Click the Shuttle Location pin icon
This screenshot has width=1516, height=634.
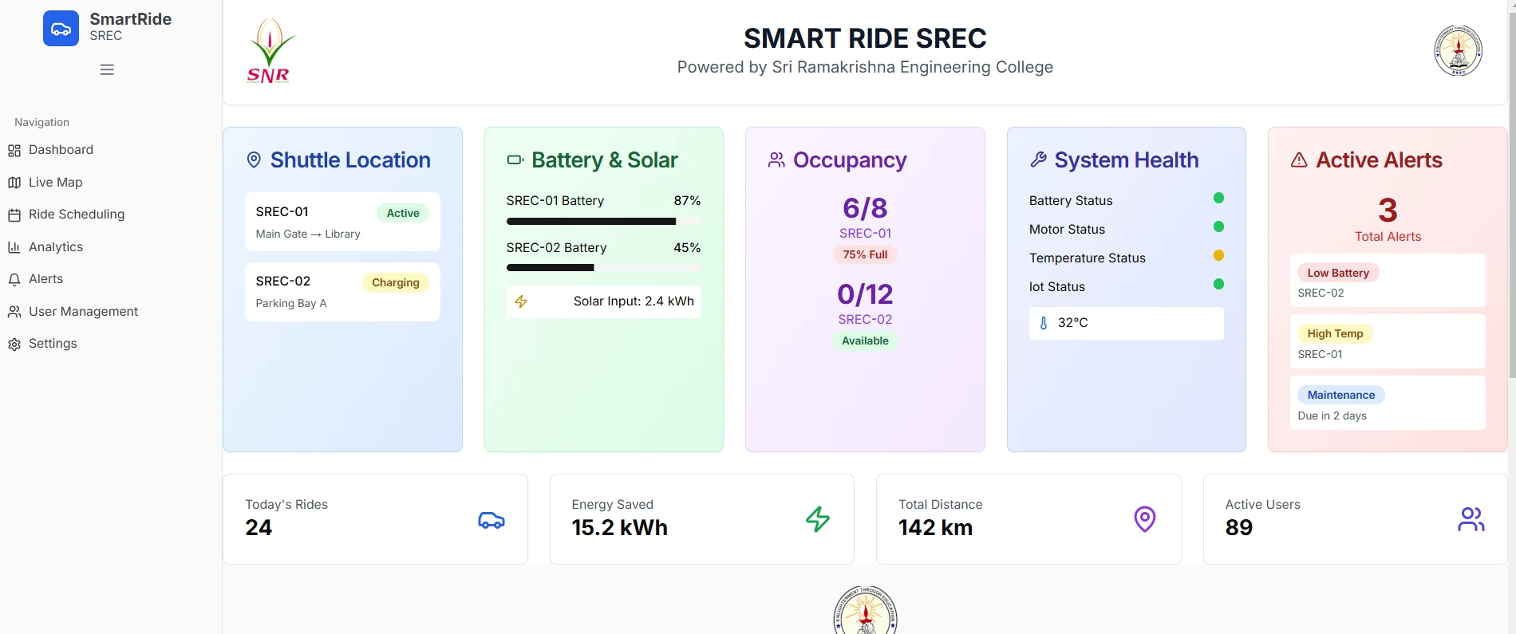pyautogui.click(x=254, y=160)
